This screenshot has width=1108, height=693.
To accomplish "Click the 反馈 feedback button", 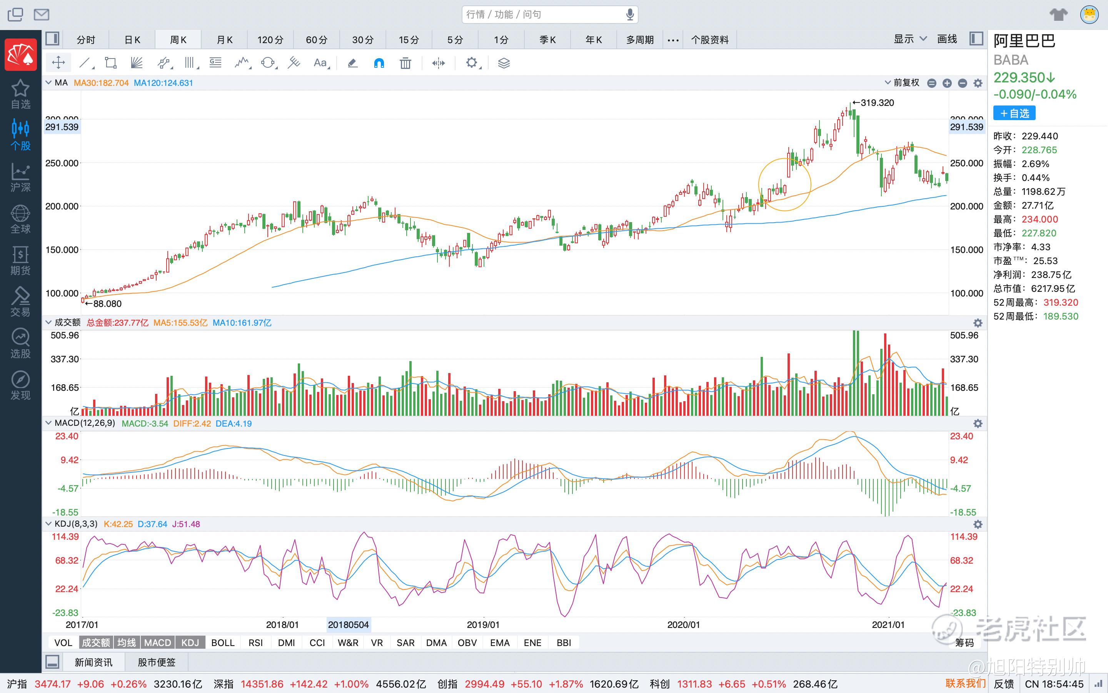I will (x=1004, y=684).
